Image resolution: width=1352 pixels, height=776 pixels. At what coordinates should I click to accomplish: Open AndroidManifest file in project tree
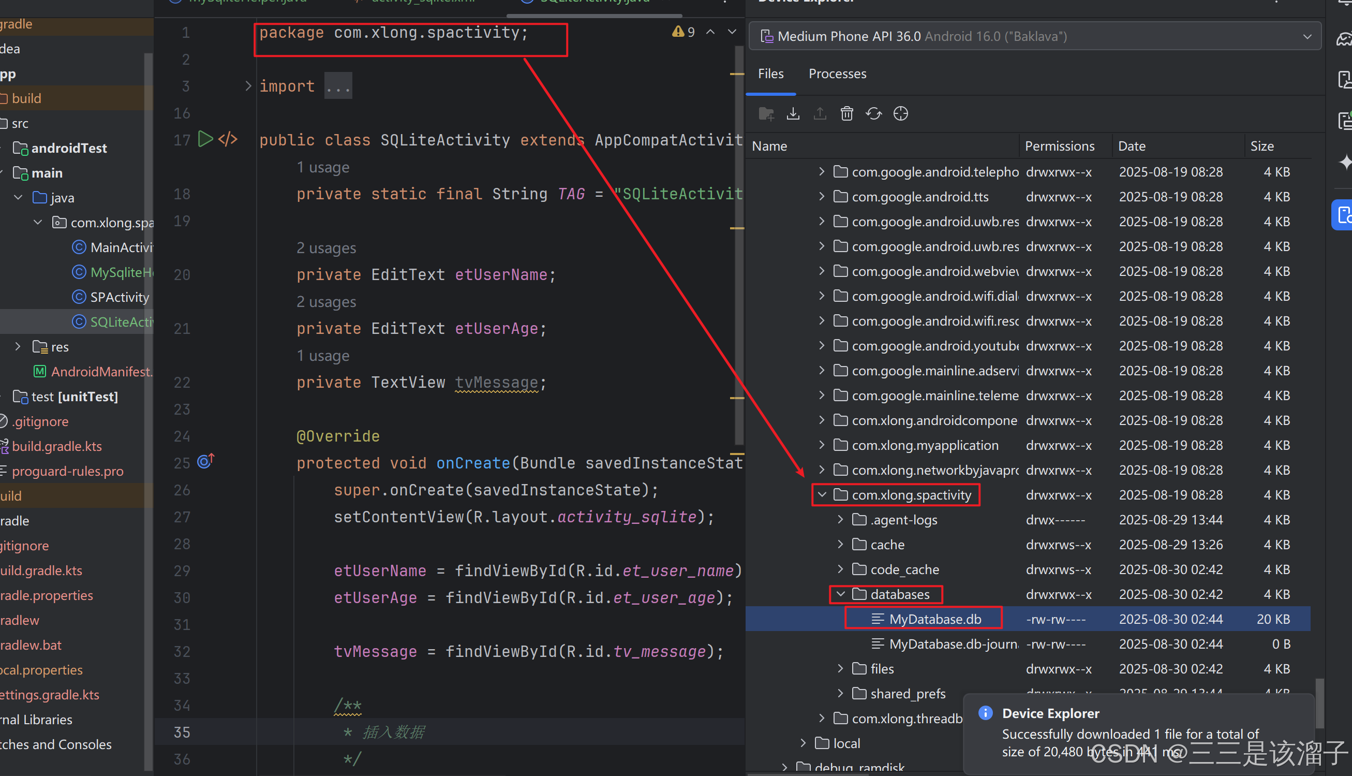coord(93,372)
